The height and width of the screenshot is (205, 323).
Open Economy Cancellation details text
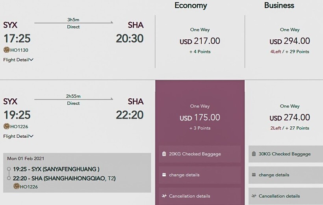click(189, 196)
